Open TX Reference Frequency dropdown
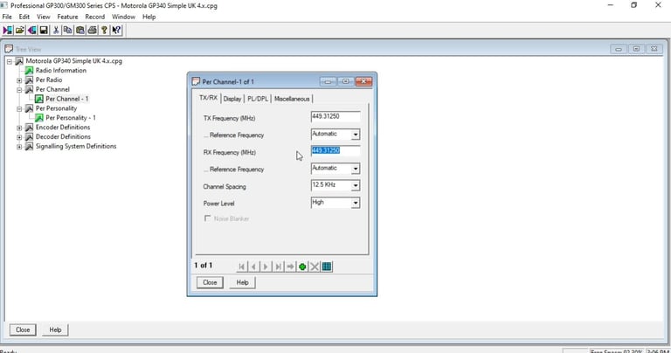The width and height of the screenshot is (671, 353). [356, 135]
